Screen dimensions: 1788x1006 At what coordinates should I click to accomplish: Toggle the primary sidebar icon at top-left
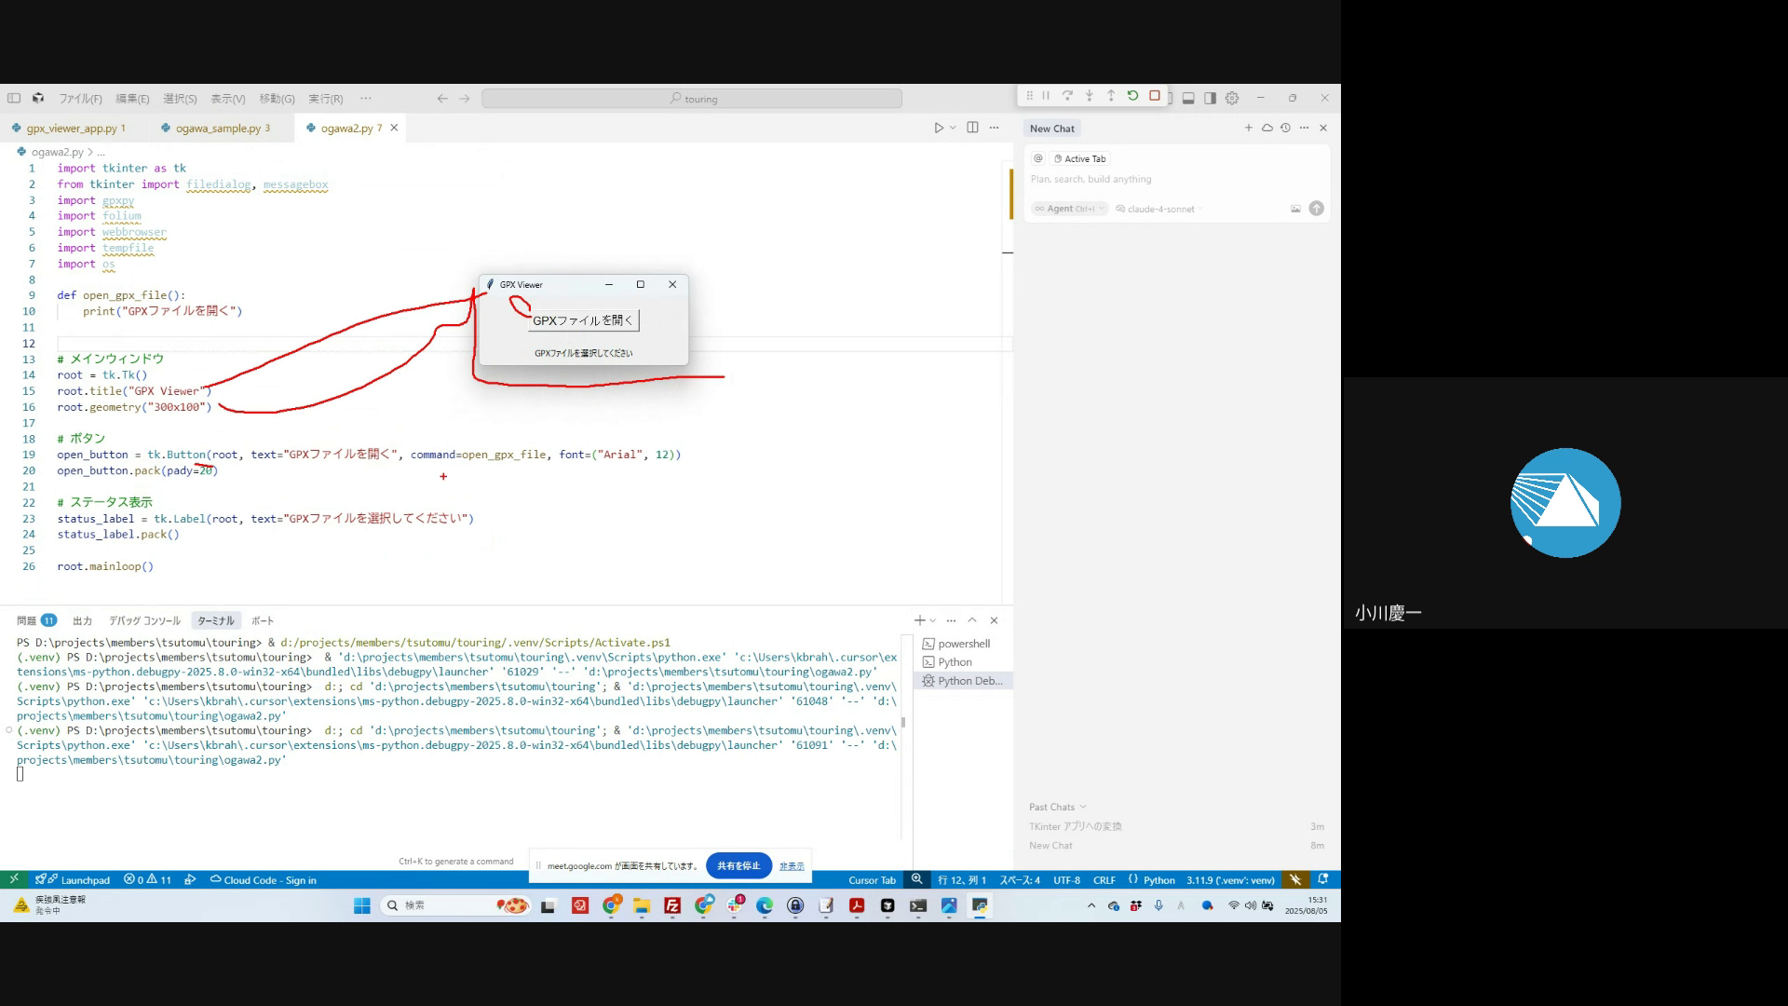(x=14, y=98)
